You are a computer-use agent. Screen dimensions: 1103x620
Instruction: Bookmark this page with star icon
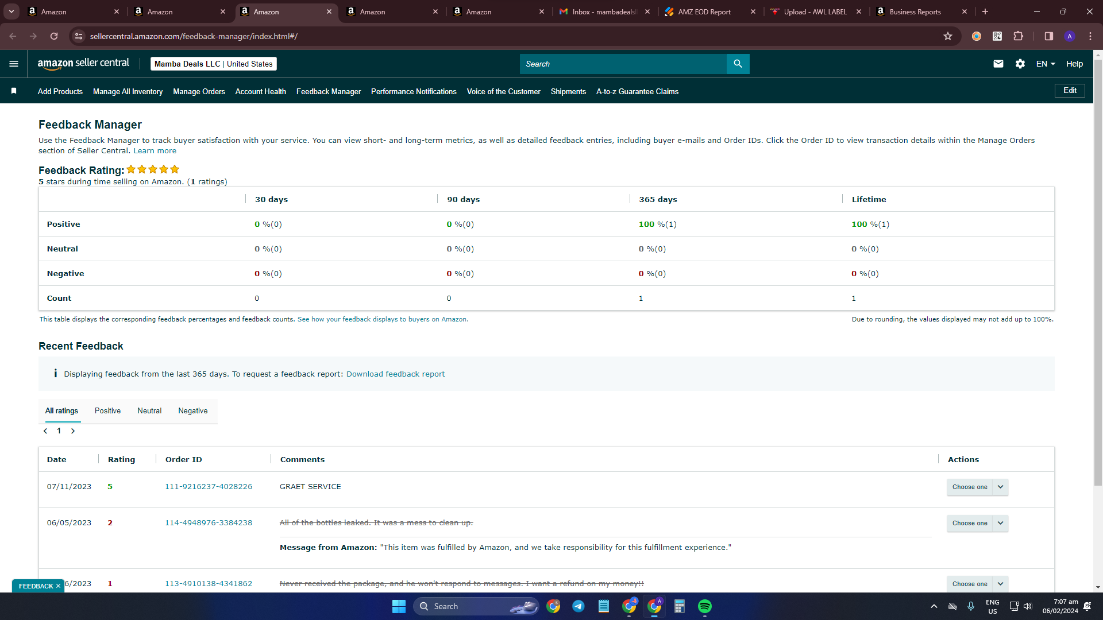click(948, 36)
